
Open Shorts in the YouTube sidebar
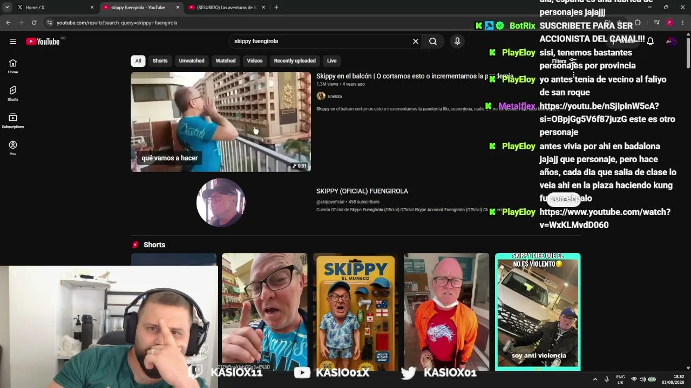pyautogui.click(x=13, y=94)
